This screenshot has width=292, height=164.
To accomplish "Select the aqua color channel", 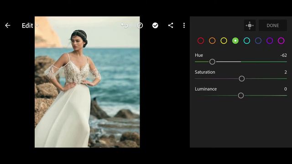I will tap(247, 41).
